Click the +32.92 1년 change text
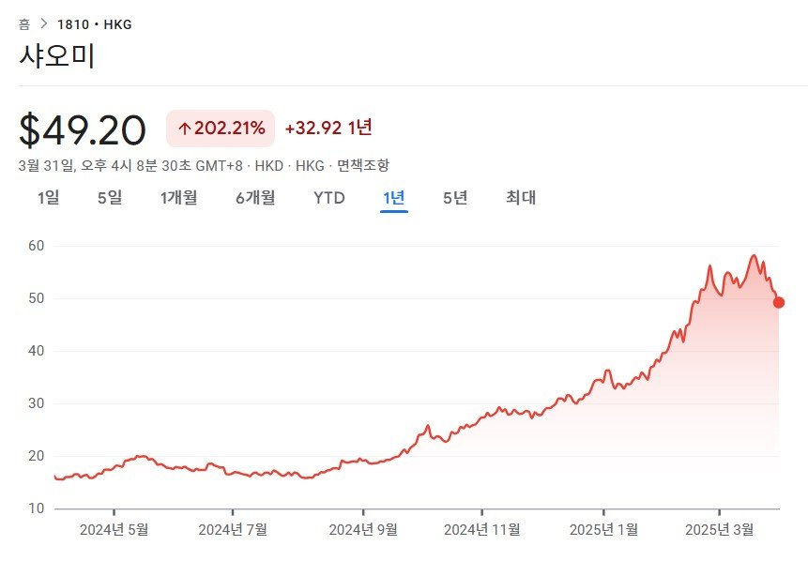 coord(328,129)
